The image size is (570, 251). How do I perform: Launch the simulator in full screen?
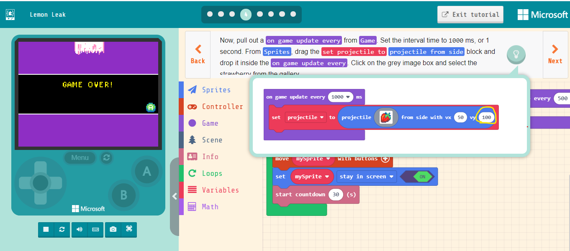pyautogui.click(x=129, y=229)
